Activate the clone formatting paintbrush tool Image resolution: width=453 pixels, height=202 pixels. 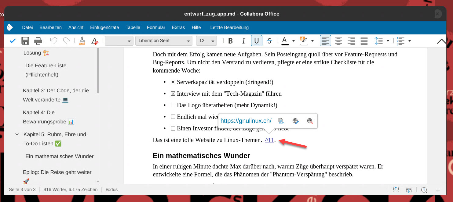click(x=82, y=41)
